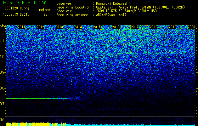The width and height of the screenshot is (198, 126).
Task: Click the Receiving antenna label
Action: coord(72,15)
